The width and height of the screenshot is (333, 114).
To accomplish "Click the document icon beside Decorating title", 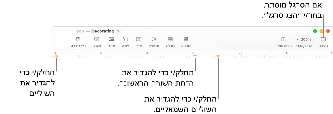I will click(118, 31).
